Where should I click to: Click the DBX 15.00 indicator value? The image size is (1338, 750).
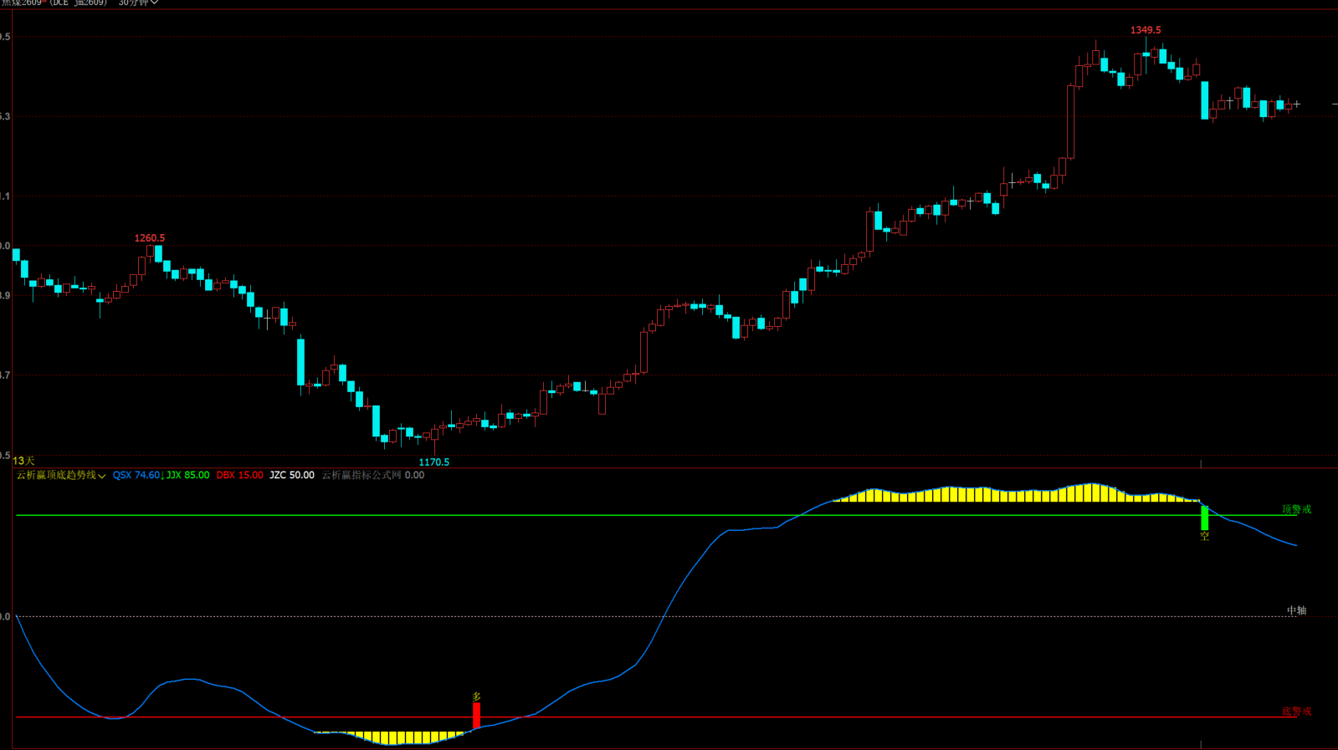click(239, 475)
